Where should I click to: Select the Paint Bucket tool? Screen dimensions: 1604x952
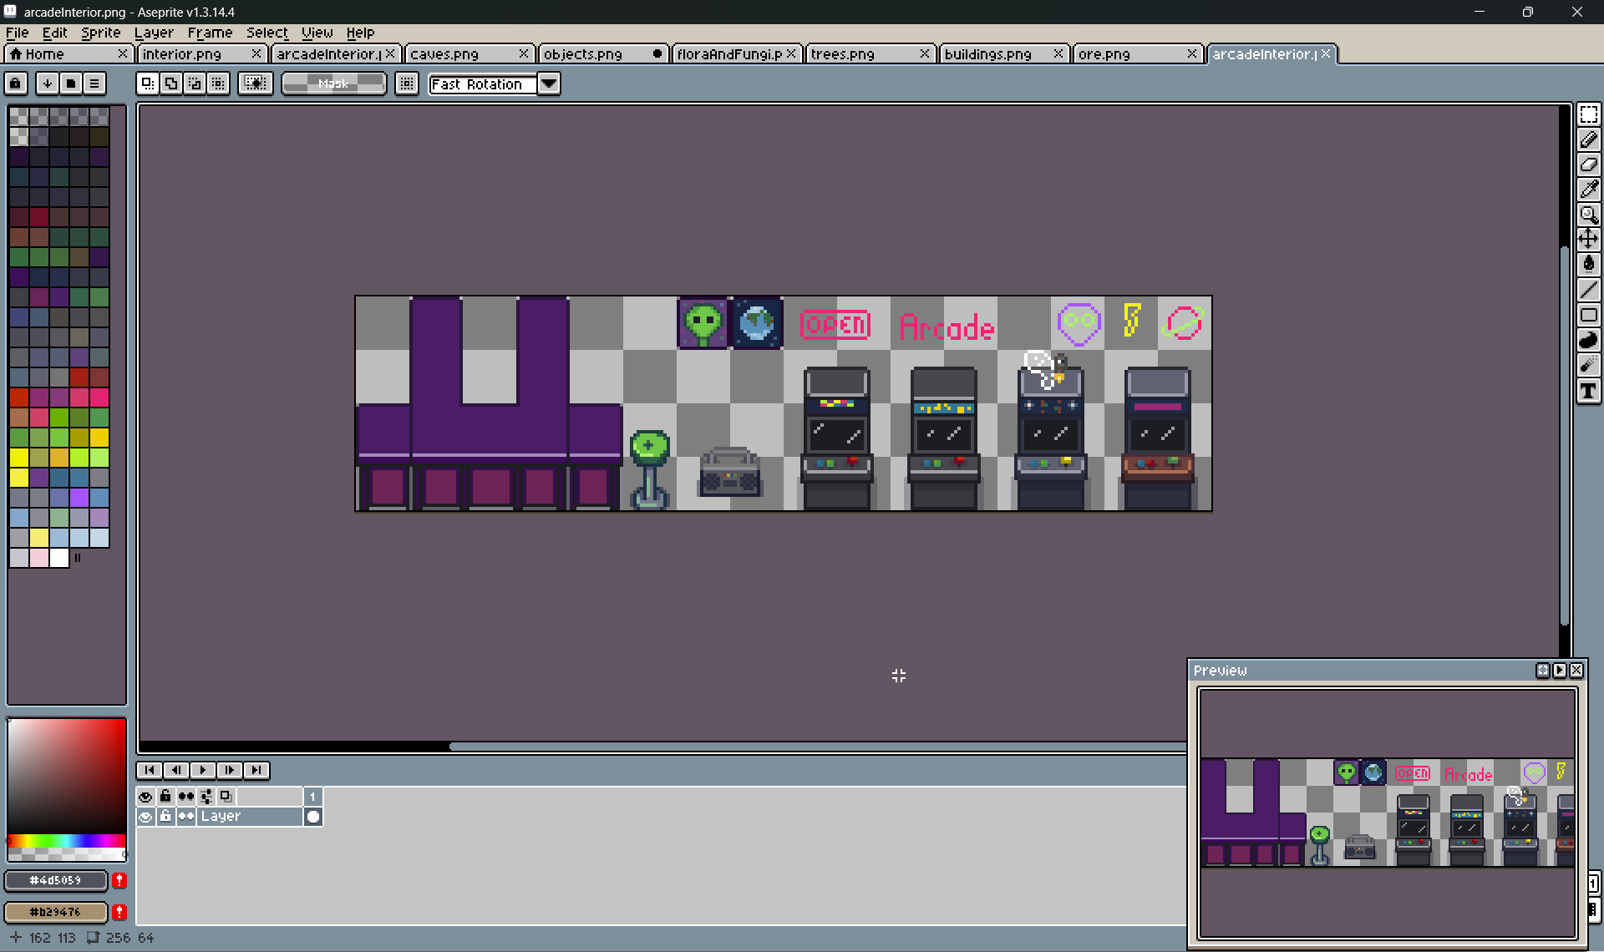point(1588,265)
